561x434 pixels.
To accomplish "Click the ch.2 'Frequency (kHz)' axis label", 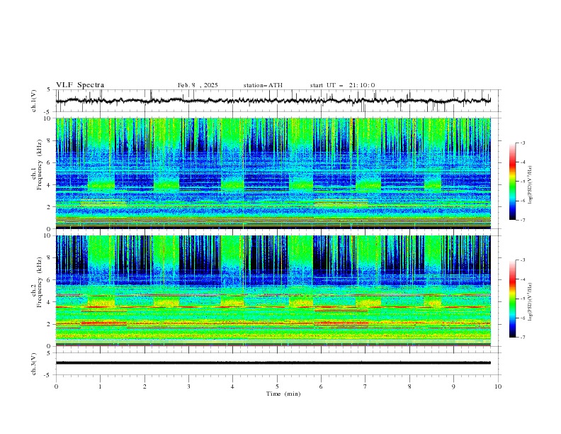I will click(x=40, y=282).
